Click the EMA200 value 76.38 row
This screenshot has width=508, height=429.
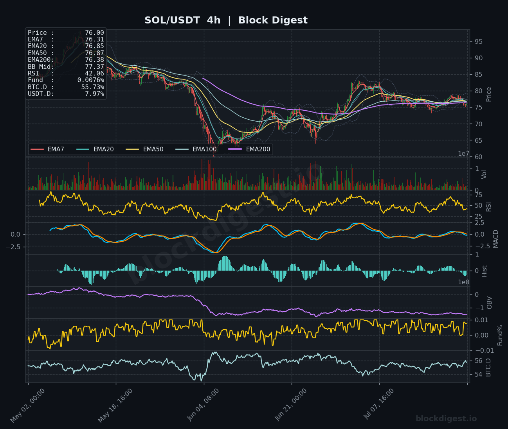click(x=66, y=60)
